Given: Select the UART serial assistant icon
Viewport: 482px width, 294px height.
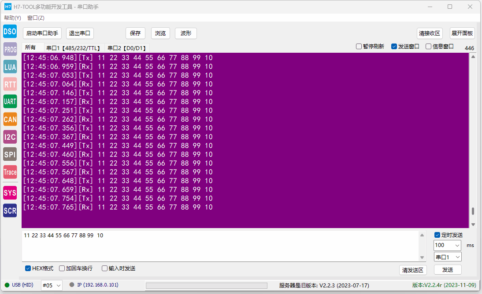Looking at the screenshot, I should click(10, 102).
